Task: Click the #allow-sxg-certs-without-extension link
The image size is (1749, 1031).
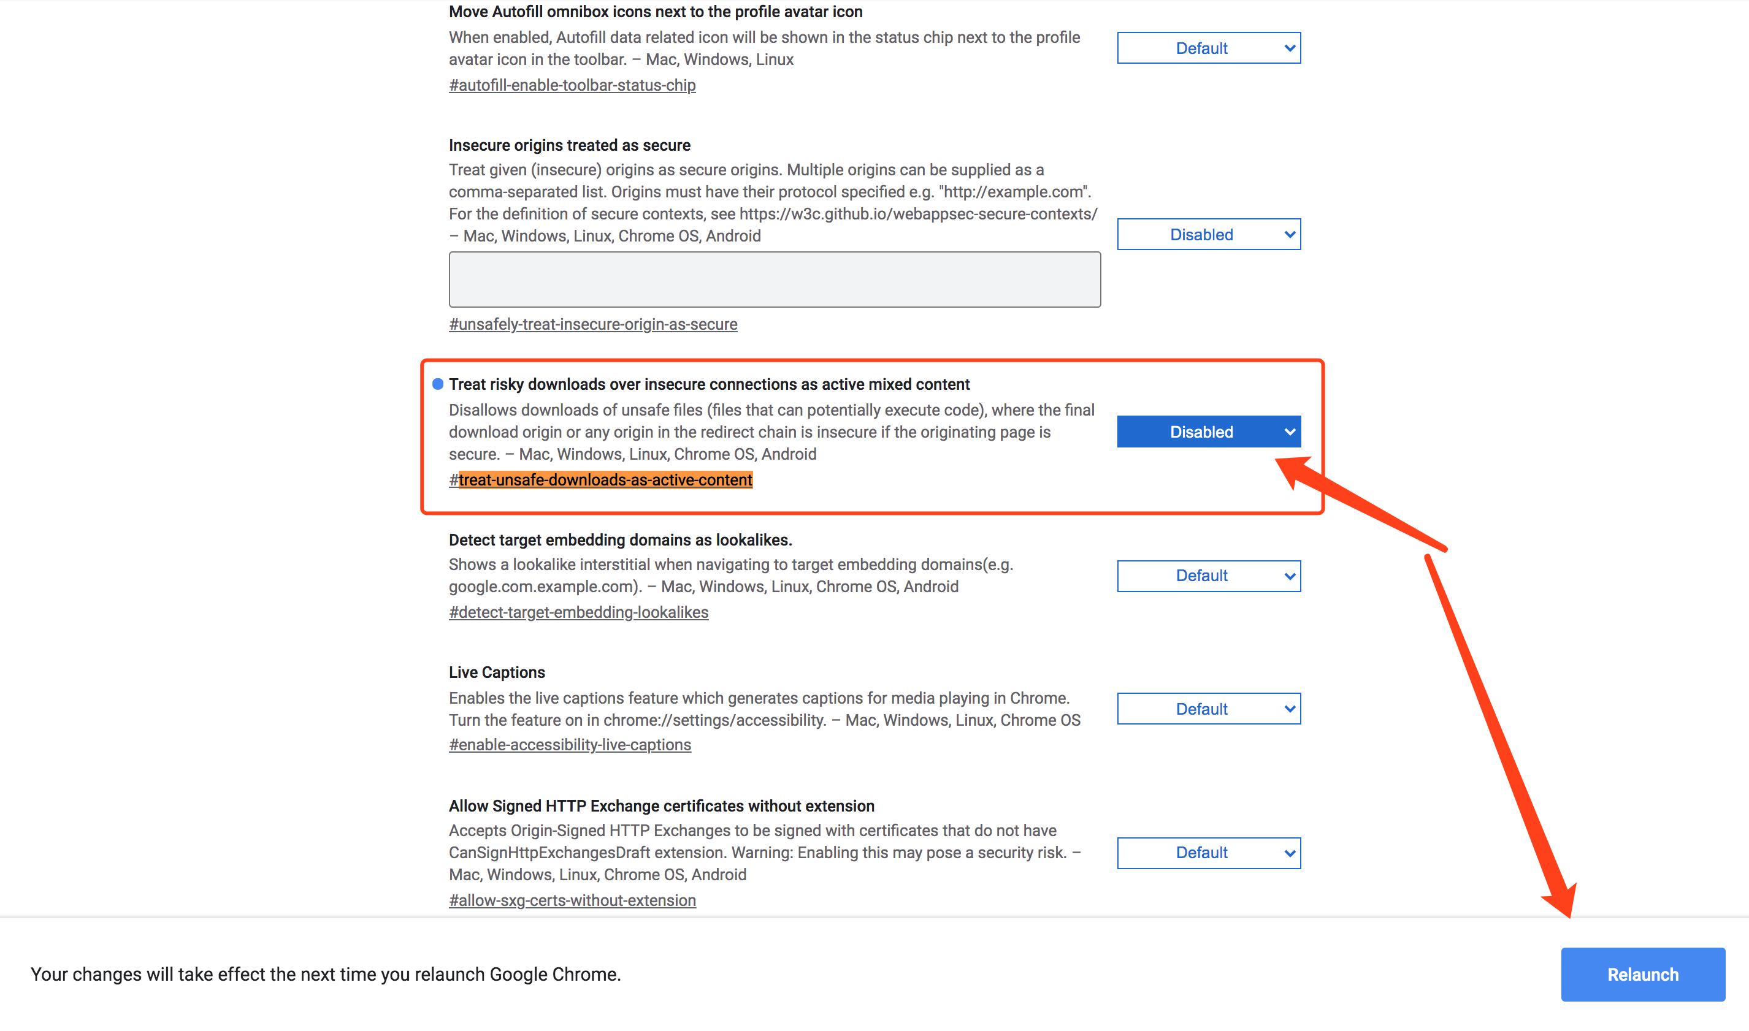Action: [573, 900]
